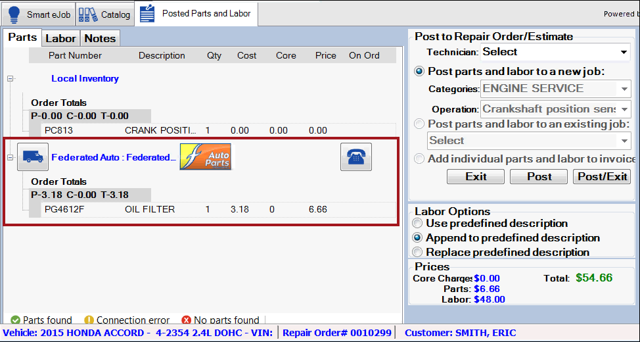Image resolution: width=640 pixels, height=342 pixels.
Task: Click the Federated Auto delivery truck icon
Action: [33, 157]
